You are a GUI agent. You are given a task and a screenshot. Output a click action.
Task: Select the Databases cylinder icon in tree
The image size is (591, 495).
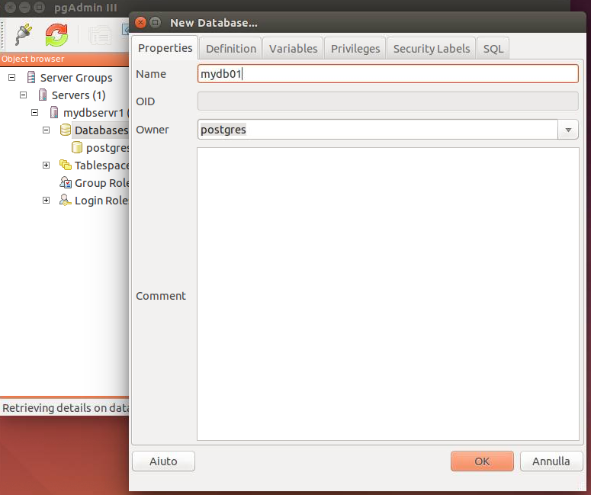click(x=66, y=130)
